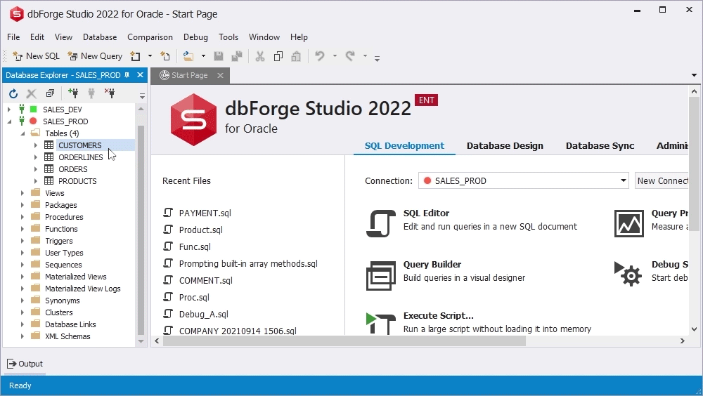Click the Redo arrow icon
The width and height of the screenshot is (703, 396).
pyautogui.click(x=350, y=56)
